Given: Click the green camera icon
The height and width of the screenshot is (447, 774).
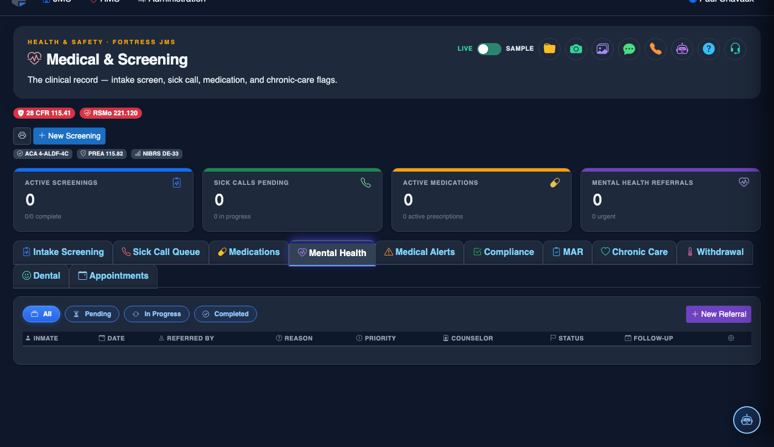Looking at the screenshot, I should (x=576, y=49).
